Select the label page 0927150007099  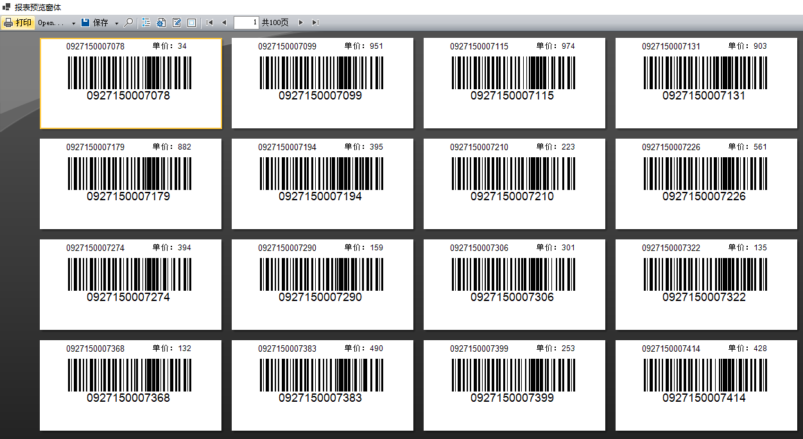(322, 83)
